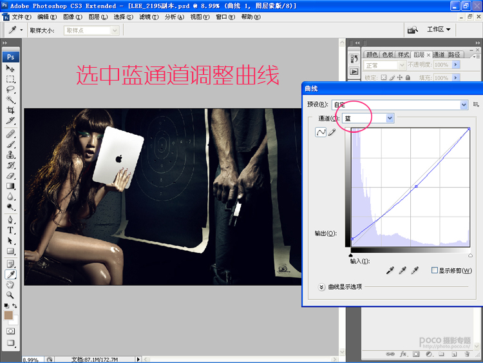Switch to the 通道 panel tab
Screen dimensions: 483x363
pos(439,55)
